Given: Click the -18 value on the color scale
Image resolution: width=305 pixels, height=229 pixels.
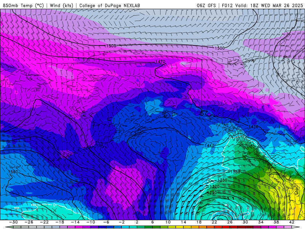Looking at the screenshot, I should (x=60, y=222).
